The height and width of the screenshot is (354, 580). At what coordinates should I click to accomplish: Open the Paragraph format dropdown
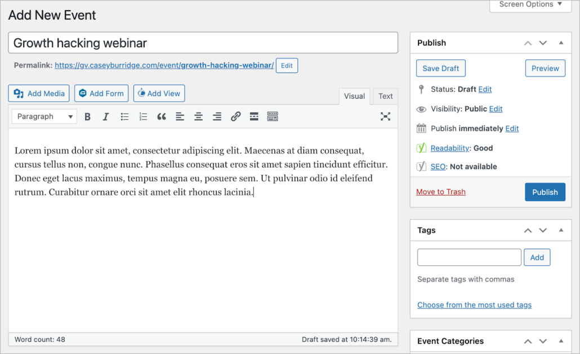45,117
